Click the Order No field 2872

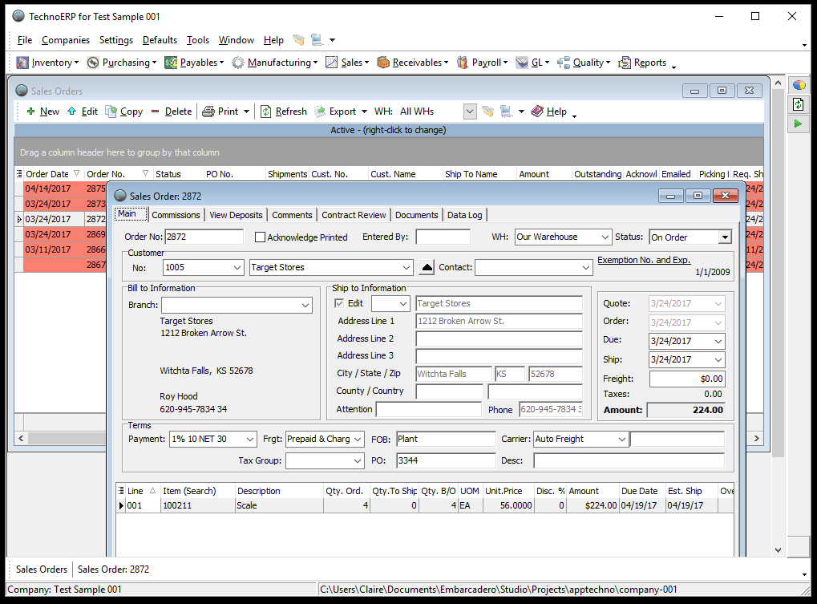coord(204,237)
